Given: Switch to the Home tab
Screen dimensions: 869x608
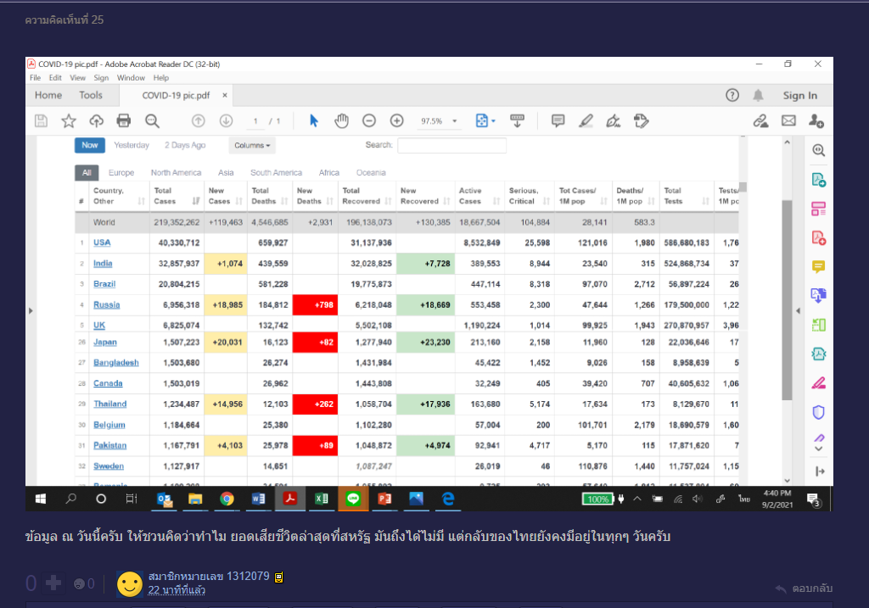Looking at the screenshot, I should [48, 95].
